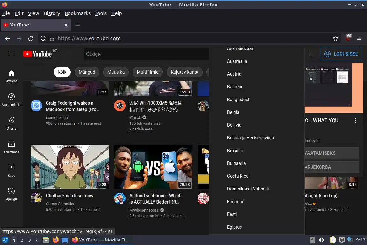Screen dimensions: 367x245
Task: Open Firefox application hamburger menu
Action: click(x=359, y=39)
